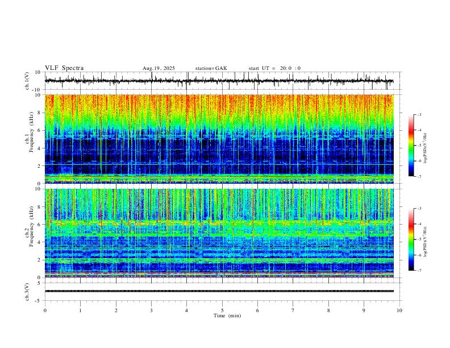Click the lower PSD color scale bar
The width and height of the screenshot is (450, 348).
tap(411, 239)
